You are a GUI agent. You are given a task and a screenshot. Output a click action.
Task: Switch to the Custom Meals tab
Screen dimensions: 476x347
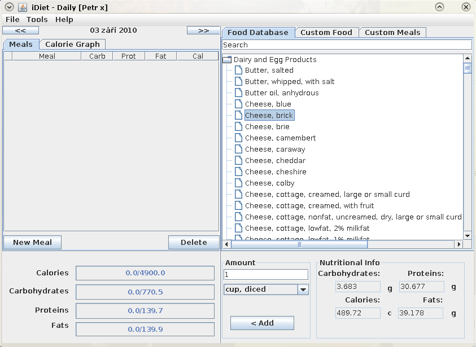click(392, 33)
